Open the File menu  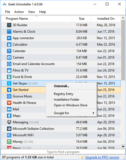tap(8, 12)
